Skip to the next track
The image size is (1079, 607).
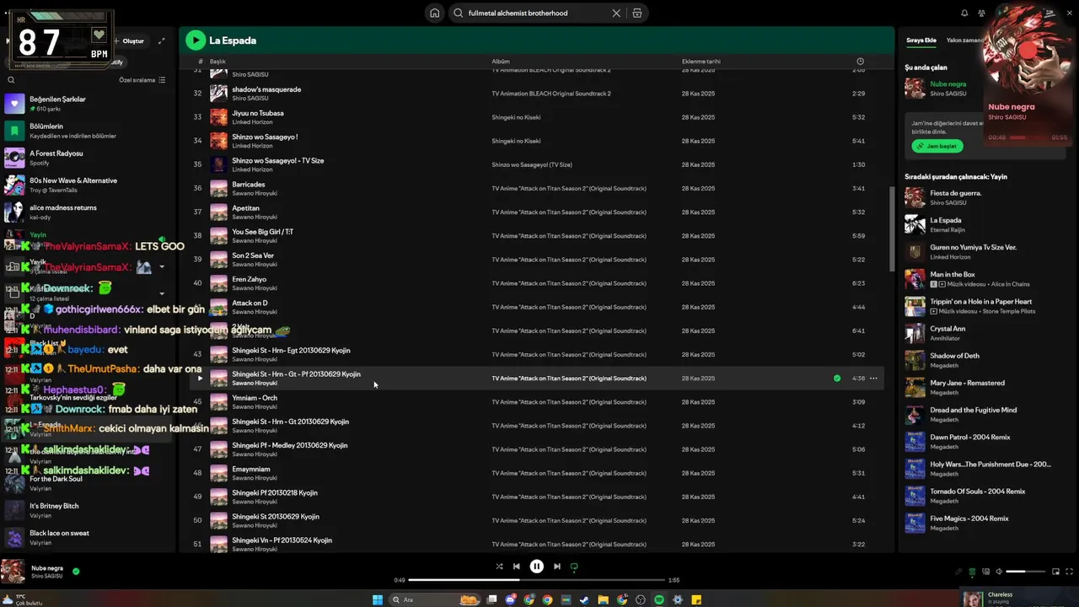point(556,567)
